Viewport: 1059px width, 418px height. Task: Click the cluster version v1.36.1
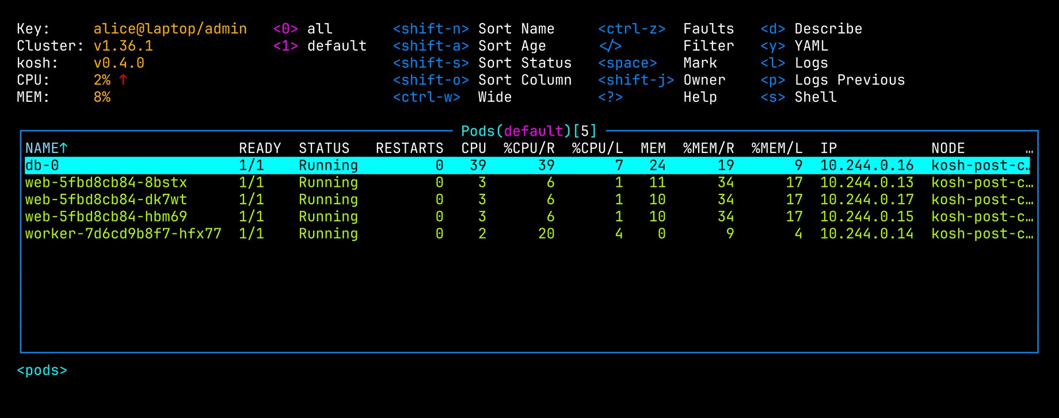pos(123,46)
